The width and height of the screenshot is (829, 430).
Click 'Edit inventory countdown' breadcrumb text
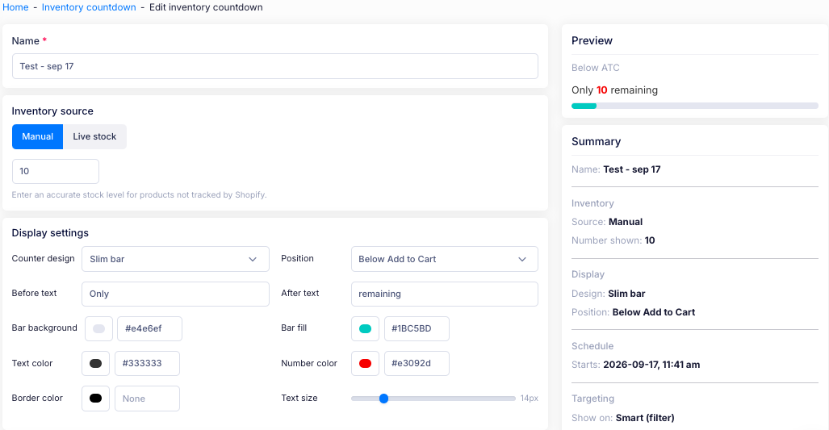point(206,7)
